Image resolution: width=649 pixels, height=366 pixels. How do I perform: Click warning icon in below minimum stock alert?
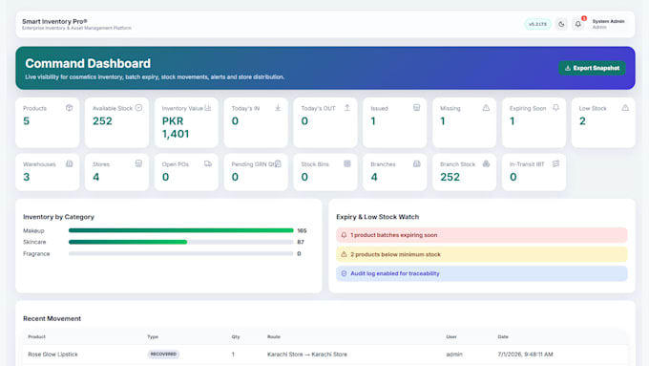[344, 254]
